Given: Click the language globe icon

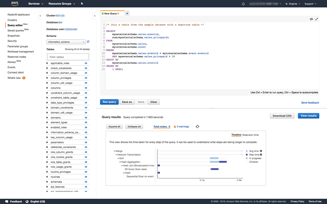Looking at the screenshot, I should click(27, 201).
